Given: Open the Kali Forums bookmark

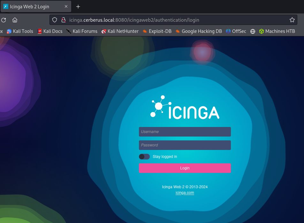Looking at the screenshot, I should click(82, 31).
